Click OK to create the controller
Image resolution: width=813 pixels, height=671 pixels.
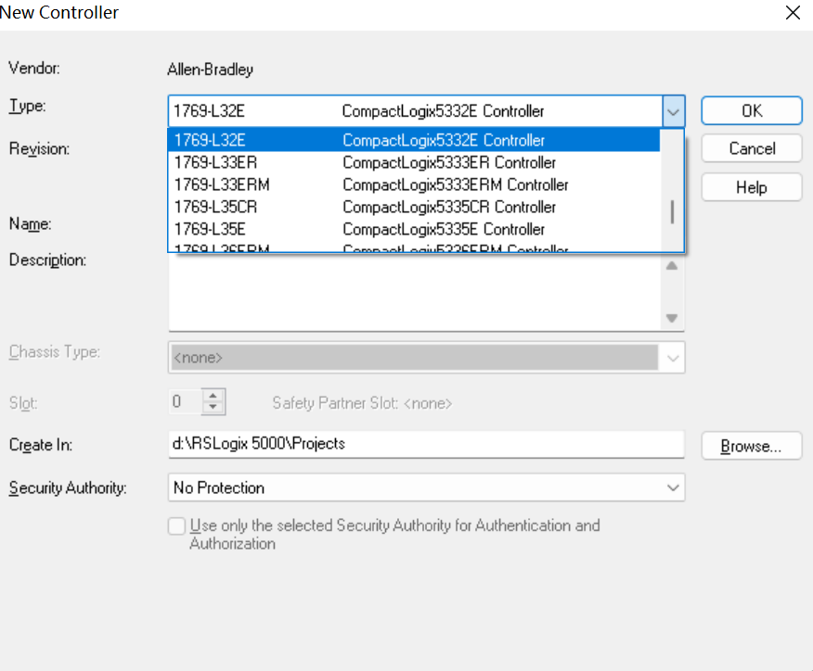tap(752, 110)
